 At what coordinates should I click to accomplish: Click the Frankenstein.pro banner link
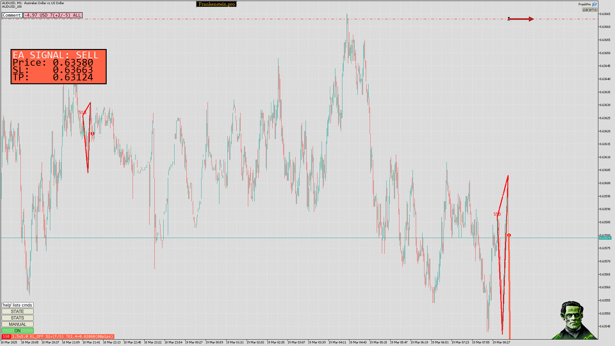(x=217, y=4)
